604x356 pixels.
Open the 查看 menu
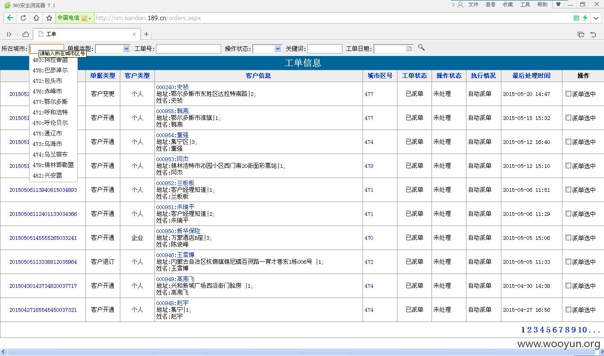[x=490, y=5]
